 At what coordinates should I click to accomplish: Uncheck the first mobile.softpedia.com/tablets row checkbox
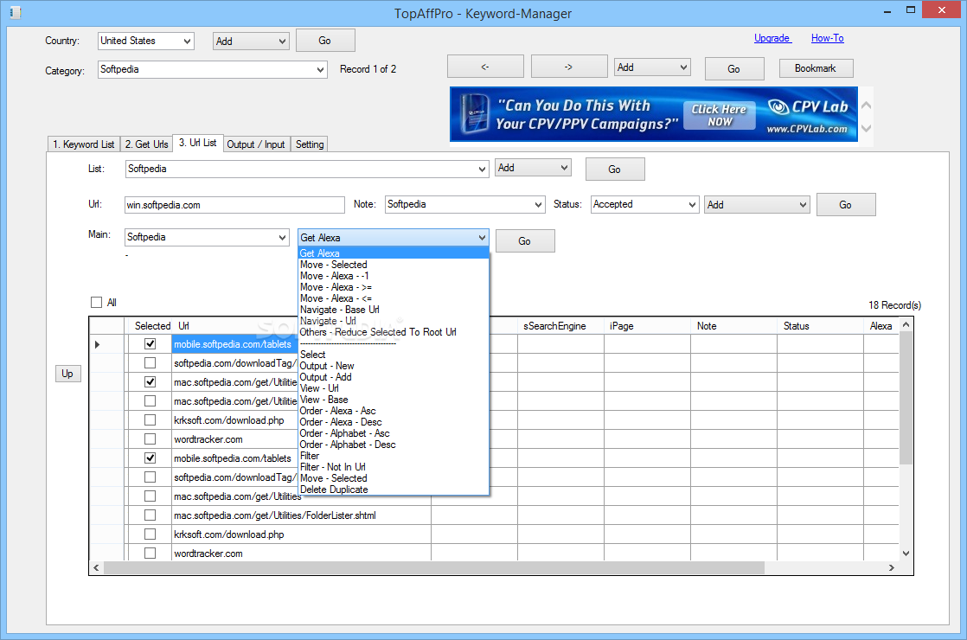pos(150,344)
